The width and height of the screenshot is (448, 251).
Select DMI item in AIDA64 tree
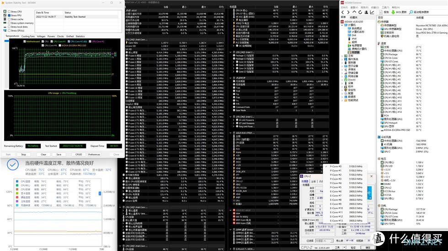(352, 35)
